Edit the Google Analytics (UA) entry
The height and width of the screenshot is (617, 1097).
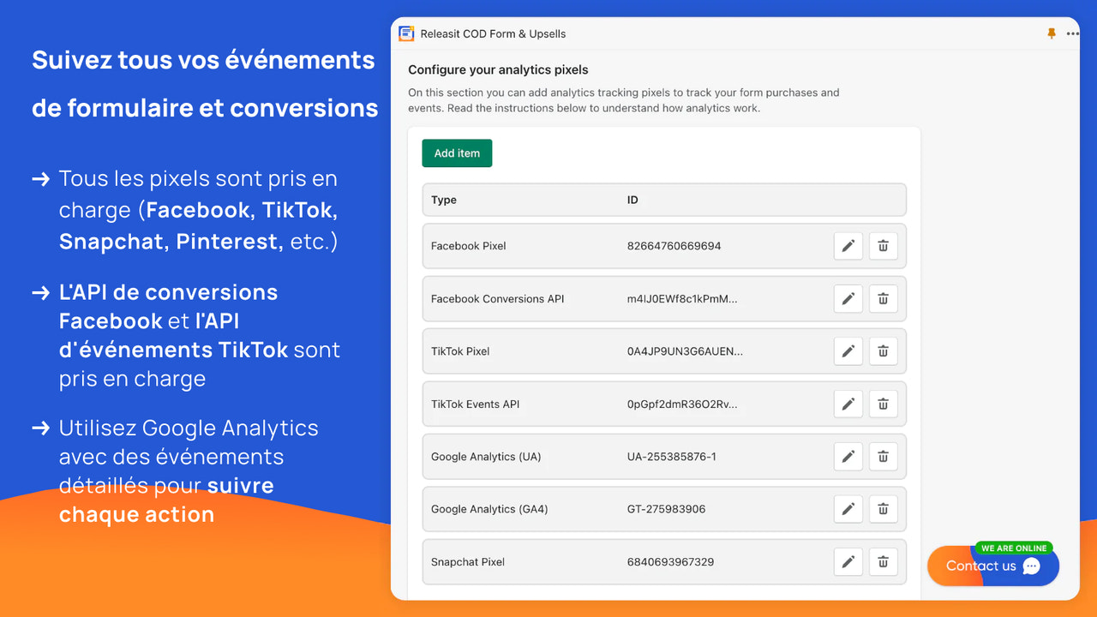848,457
